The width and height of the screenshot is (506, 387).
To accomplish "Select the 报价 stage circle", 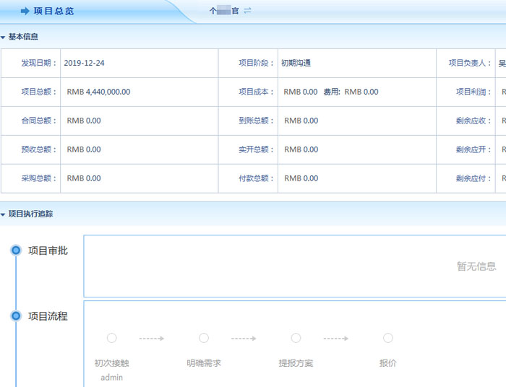I will tap(388, 338).
